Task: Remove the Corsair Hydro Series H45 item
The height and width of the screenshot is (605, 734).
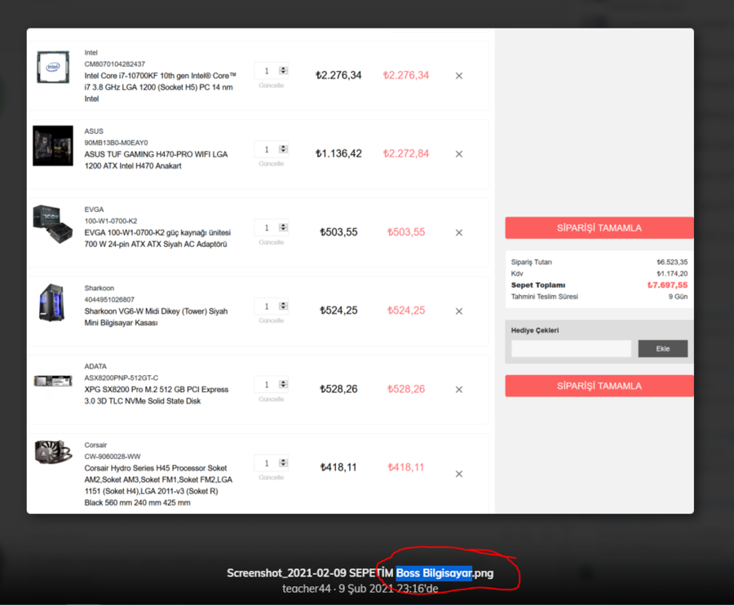Action: [x=458, y=474]
